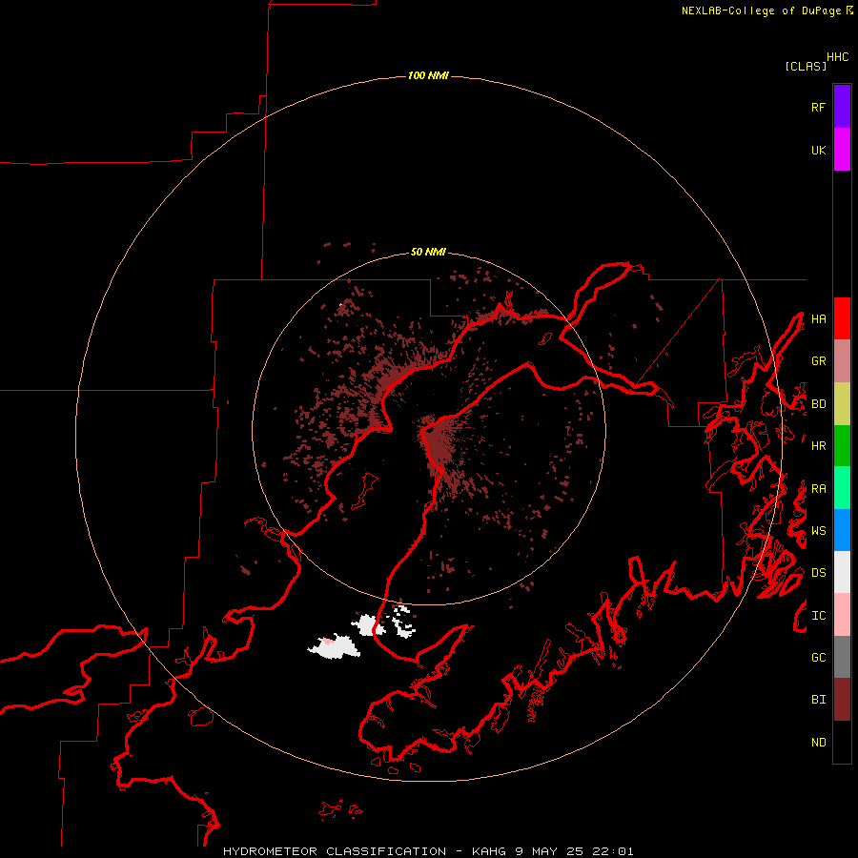Click the small pink ice crystal echo patch
Screen dimensions: 858x858
point(327,641)
